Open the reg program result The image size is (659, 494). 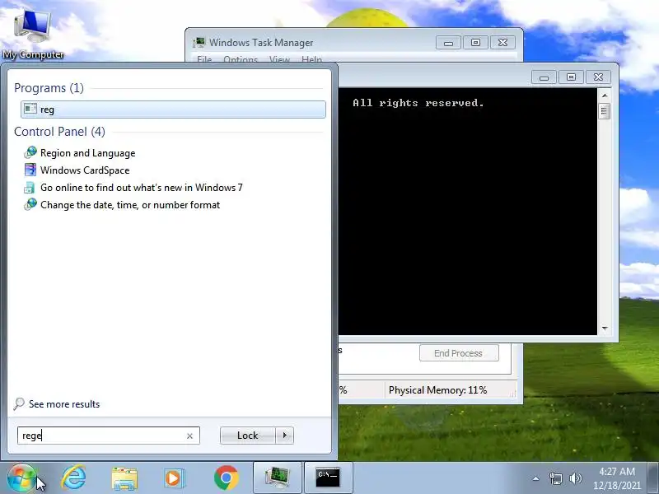point(173,110)
